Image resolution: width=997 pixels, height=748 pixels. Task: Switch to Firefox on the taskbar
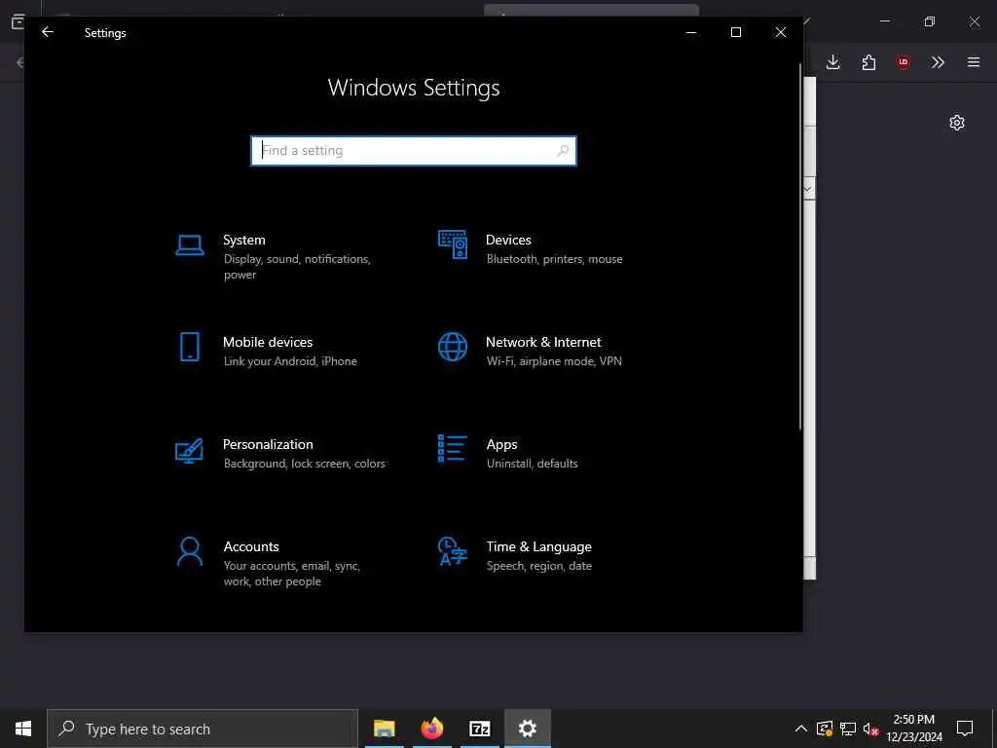(432, 729)
